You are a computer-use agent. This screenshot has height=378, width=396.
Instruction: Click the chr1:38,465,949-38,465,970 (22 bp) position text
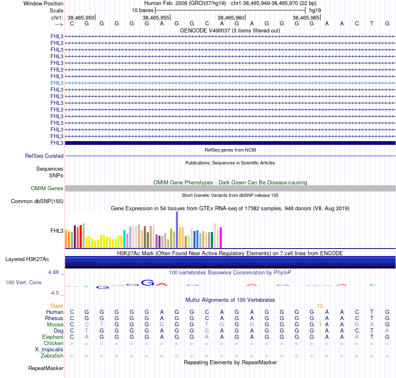coord(273,3)
